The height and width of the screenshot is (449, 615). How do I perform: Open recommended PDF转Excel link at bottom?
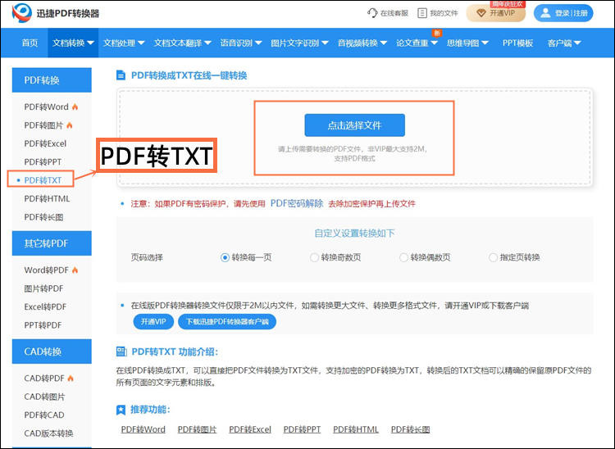pyautogui.click(x=250, y=429)
